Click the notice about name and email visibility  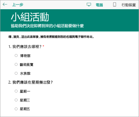(x=51, y=37)
